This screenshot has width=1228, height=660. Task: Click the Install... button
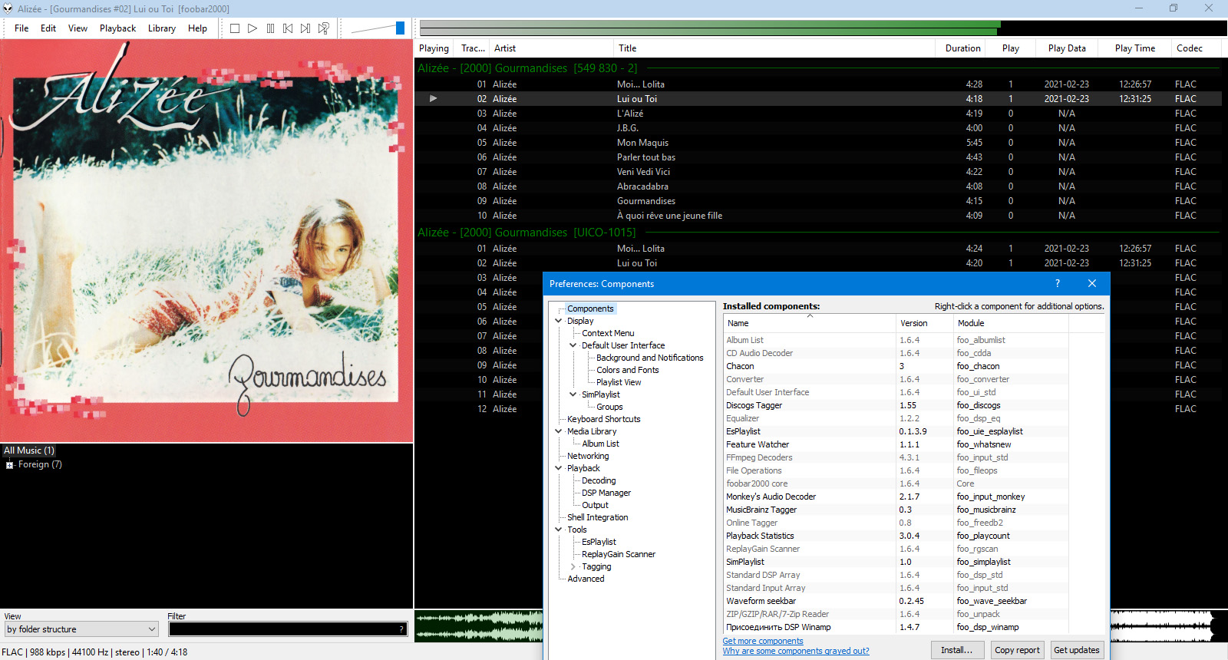(x=956, y=650)
